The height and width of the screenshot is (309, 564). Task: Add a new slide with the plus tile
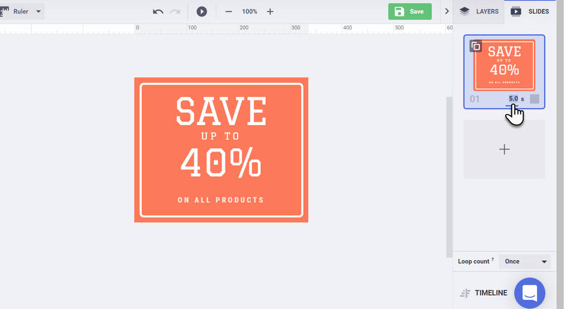tap(504, 149)
